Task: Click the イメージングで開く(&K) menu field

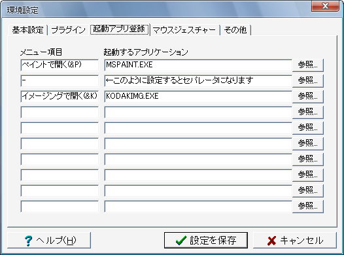Action: pos(60,96)
